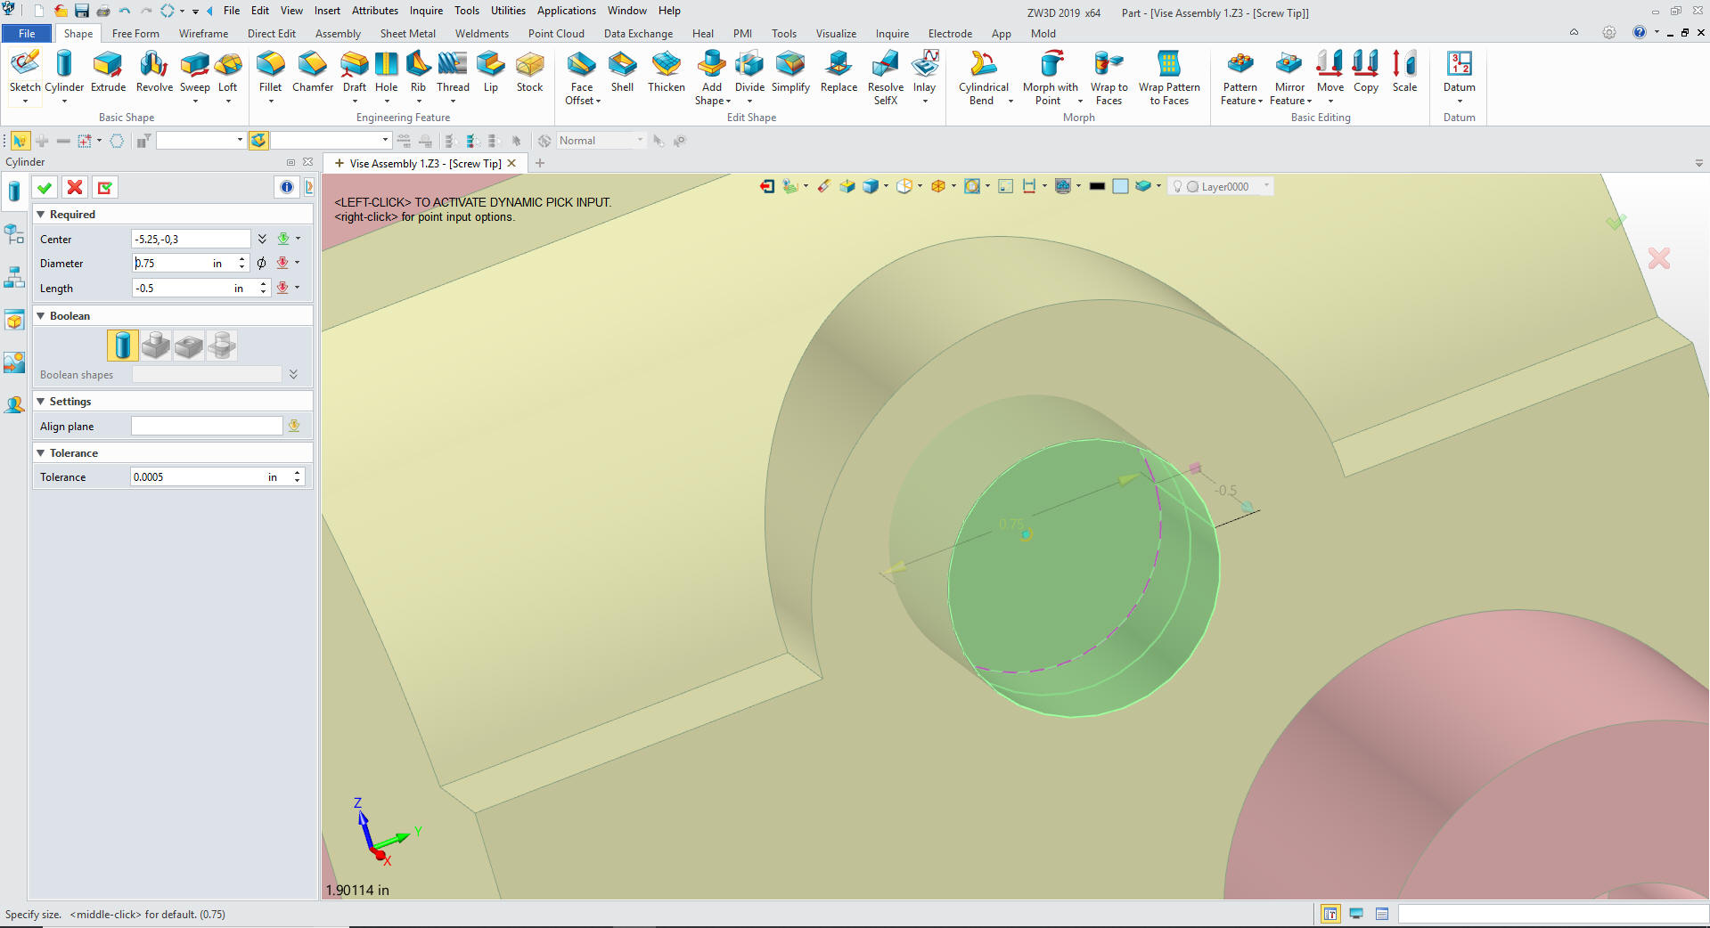Open the Loft tool

228,71
